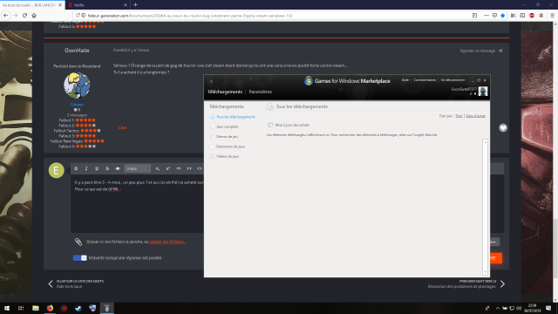The image size is (558, 314).
Task: Sort downloads by Titre
Action: point(459,116)
